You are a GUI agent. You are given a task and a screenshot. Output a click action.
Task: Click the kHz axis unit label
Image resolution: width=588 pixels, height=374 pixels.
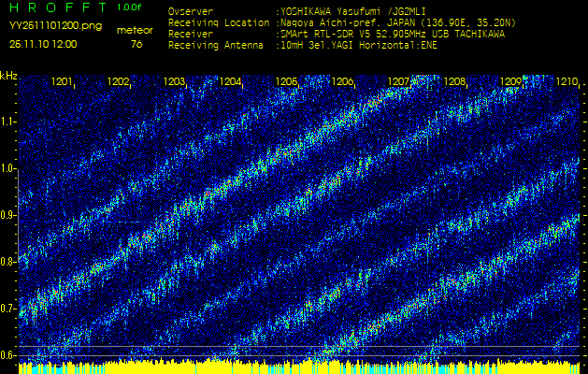(8, 76)
